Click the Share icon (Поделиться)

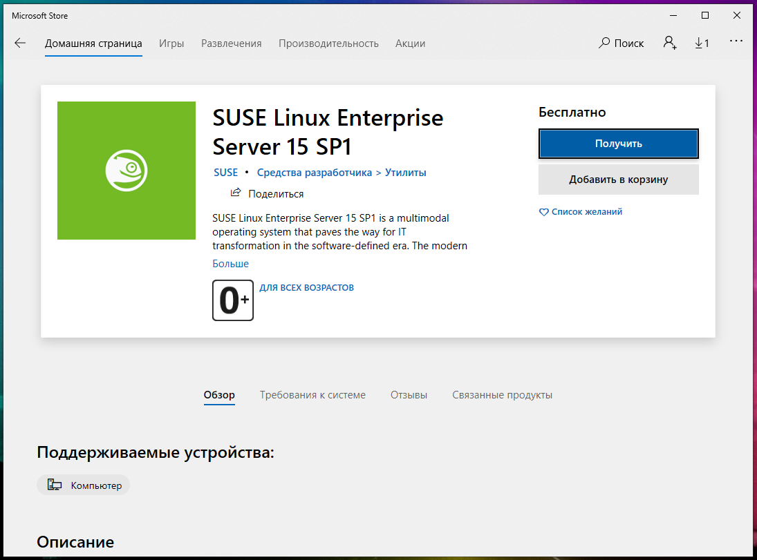tap(236, 193)
